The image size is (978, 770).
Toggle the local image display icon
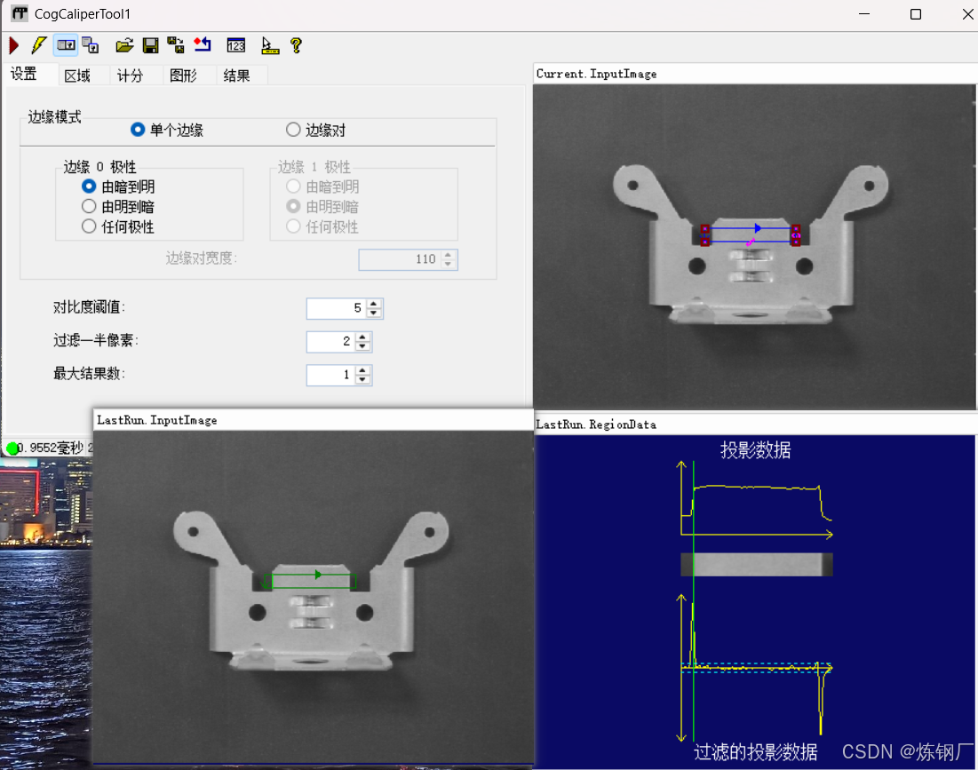[x=66, y=45]
